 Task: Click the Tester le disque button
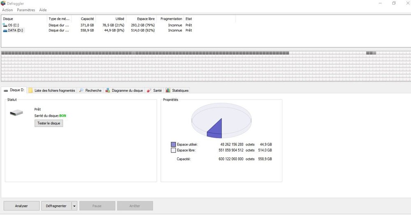pyautogui.click(x=49, y=123)
